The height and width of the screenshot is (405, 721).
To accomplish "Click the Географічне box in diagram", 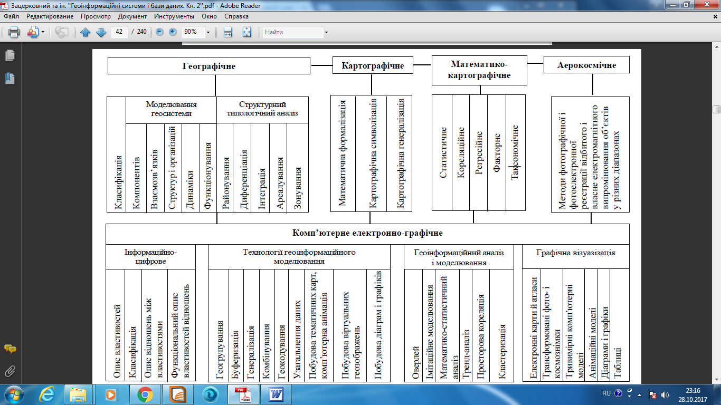I will 209,66.
